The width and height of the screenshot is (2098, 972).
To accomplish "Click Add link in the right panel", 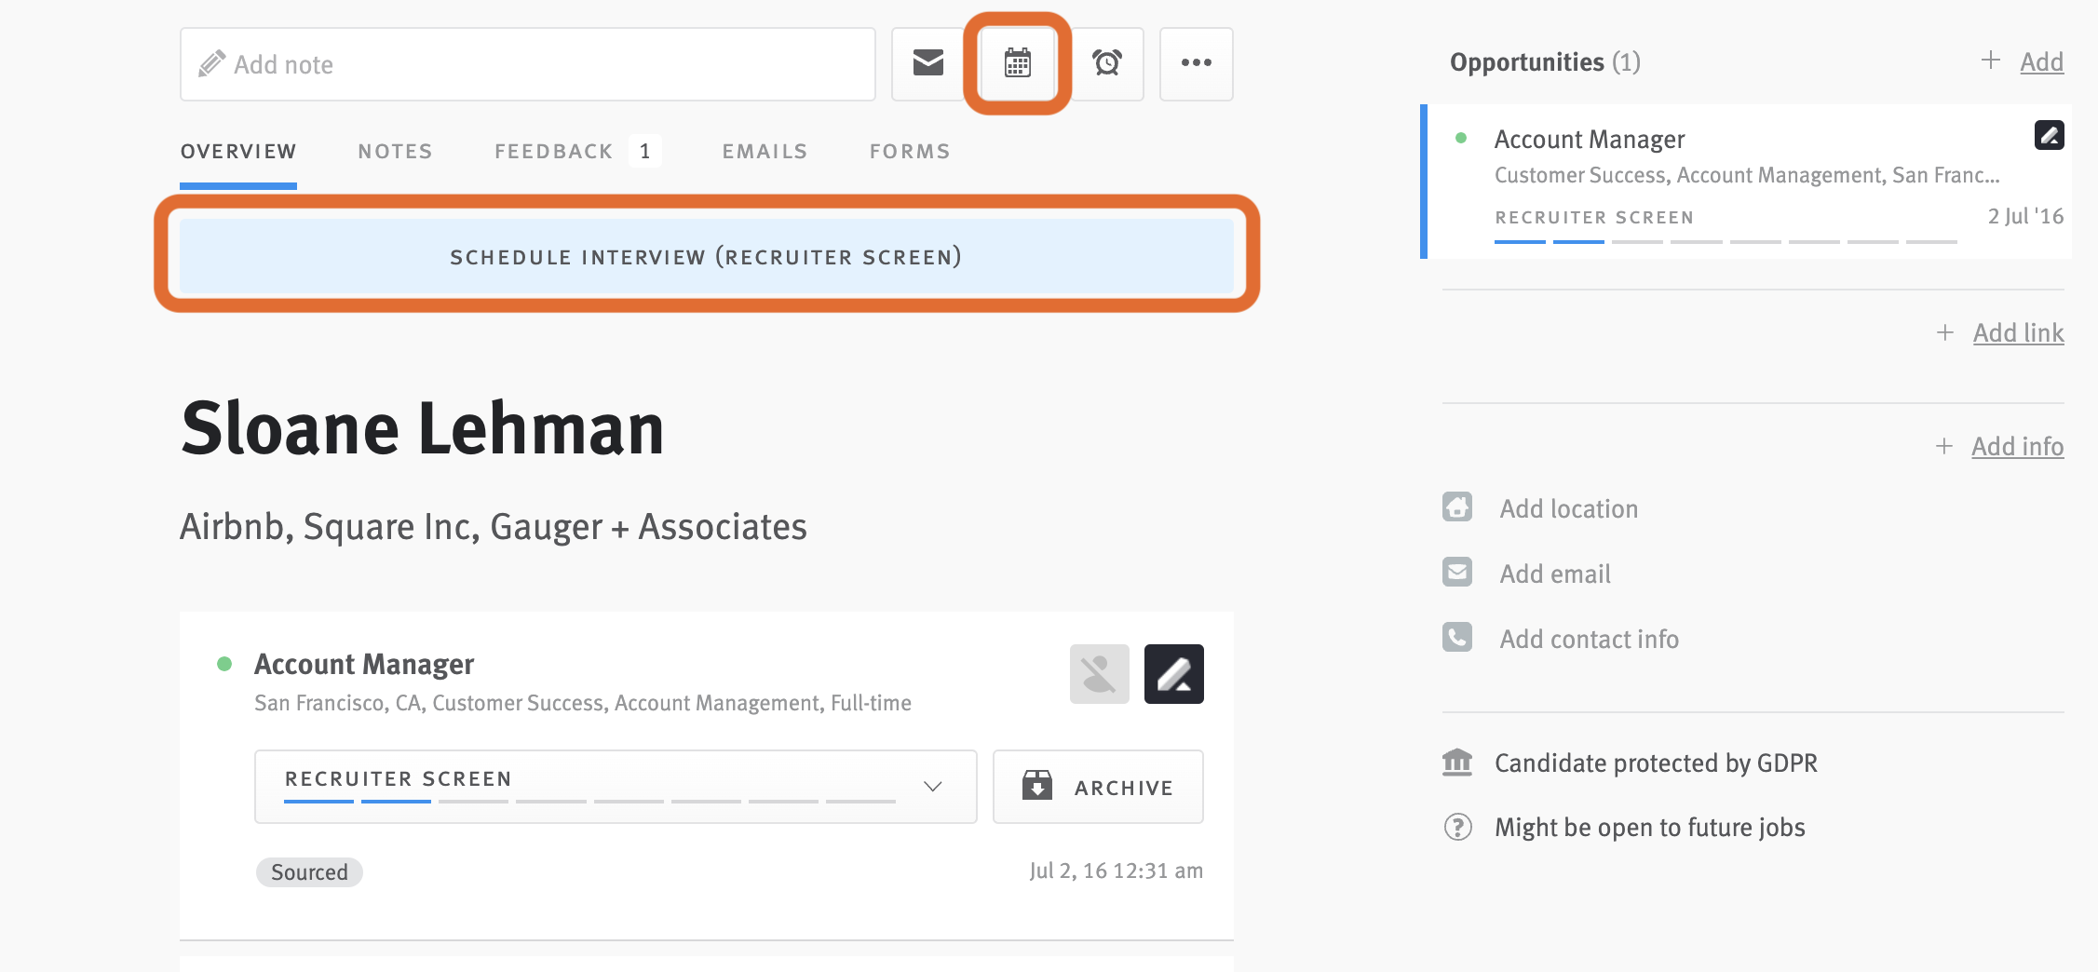I will (x=2018, y=332).
